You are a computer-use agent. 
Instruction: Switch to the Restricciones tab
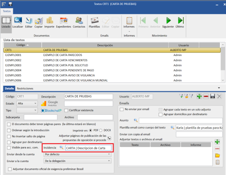[x=25, y=88]
